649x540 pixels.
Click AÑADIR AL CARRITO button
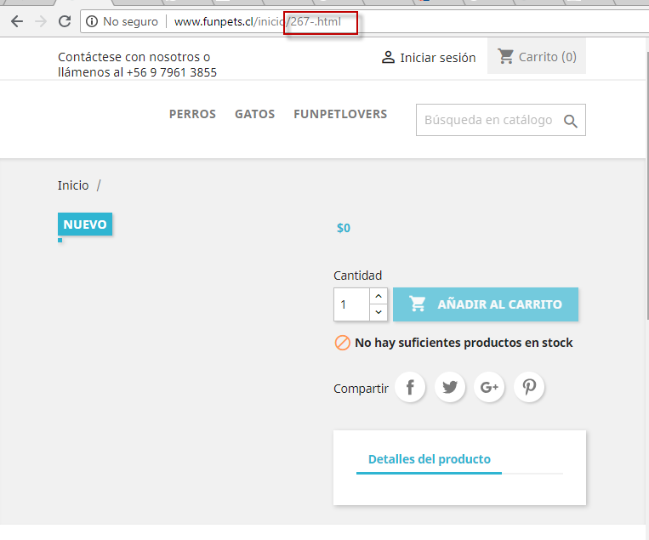486,304
